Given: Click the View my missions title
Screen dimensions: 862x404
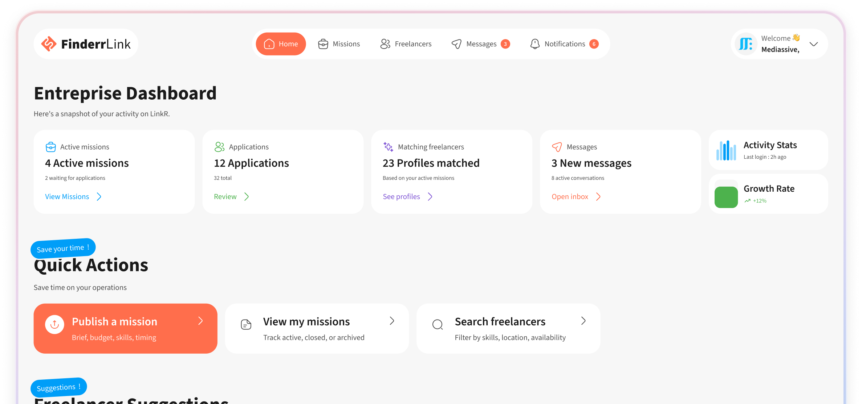Looking at the screenshot, I should click(306, 321).
